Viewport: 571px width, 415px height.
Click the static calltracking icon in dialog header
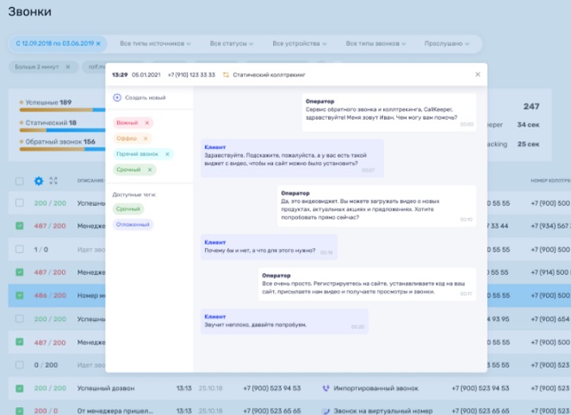(x=226, y=75)
